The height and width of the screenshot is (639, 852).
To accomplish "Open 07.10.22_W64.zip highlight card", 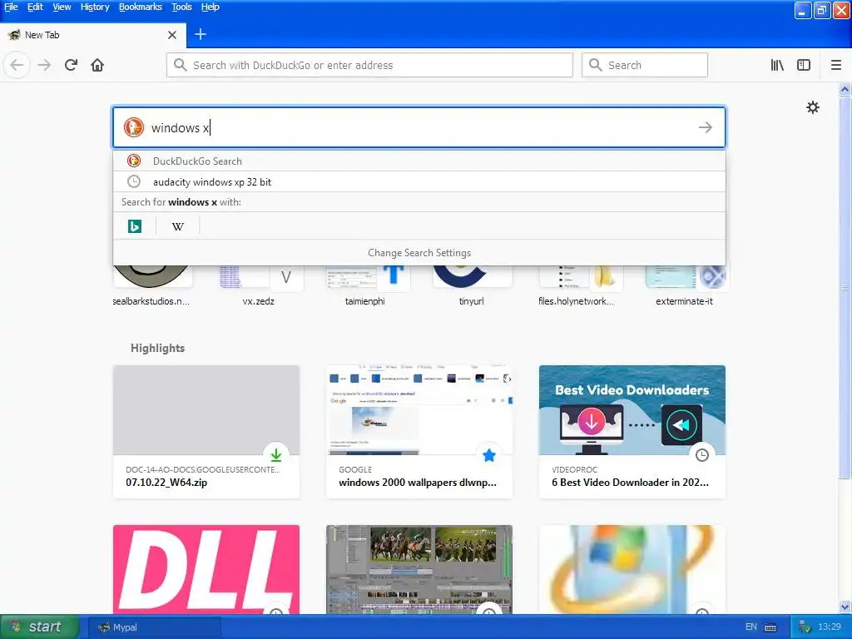I will pos(206,432).
